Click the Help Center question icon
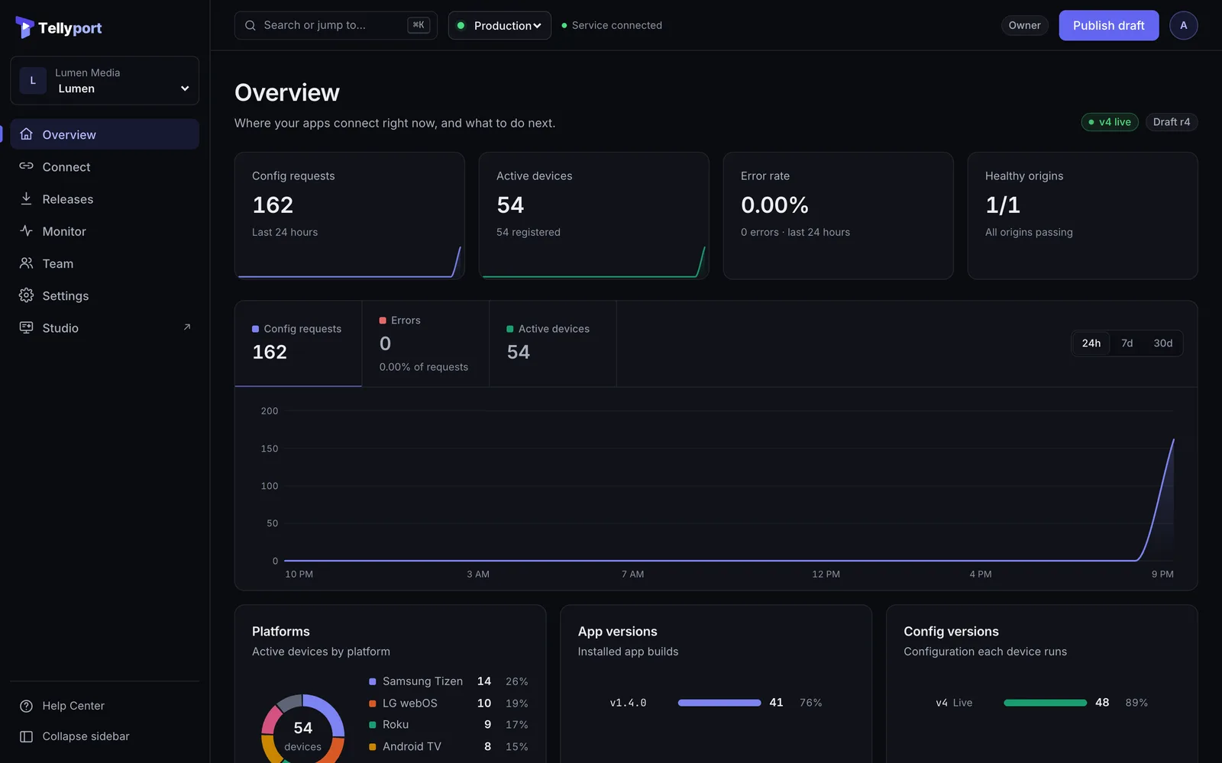Image resolution: width=1222 pixels, height=763 pixels. [26, 706]
